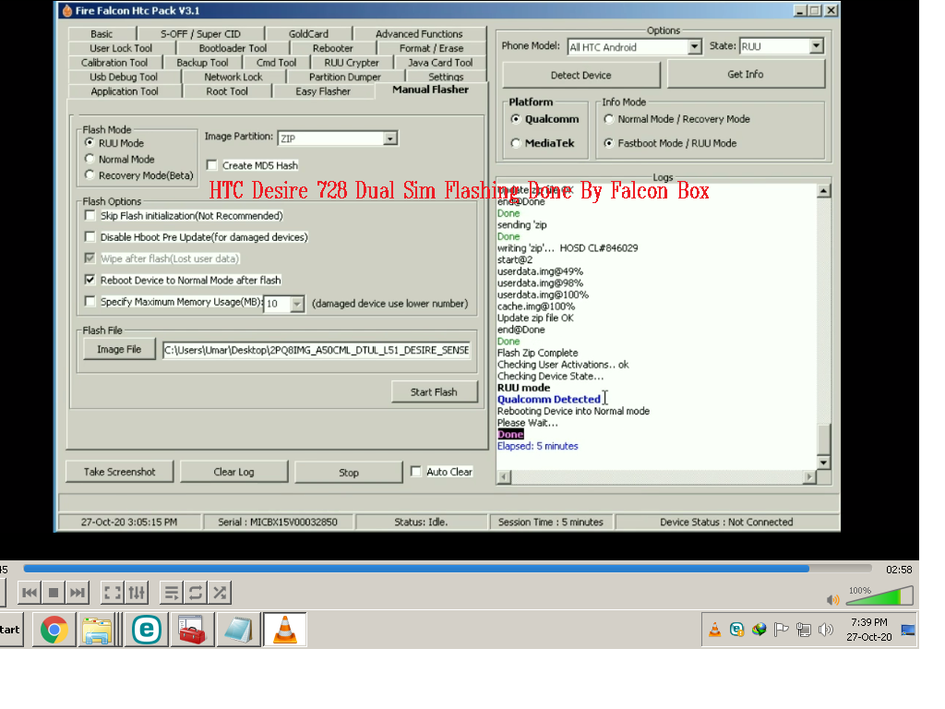This screenshot has height=709, width=945.
Task: Click Logs scrollbar down arrow
Action: tap(823, 463)
